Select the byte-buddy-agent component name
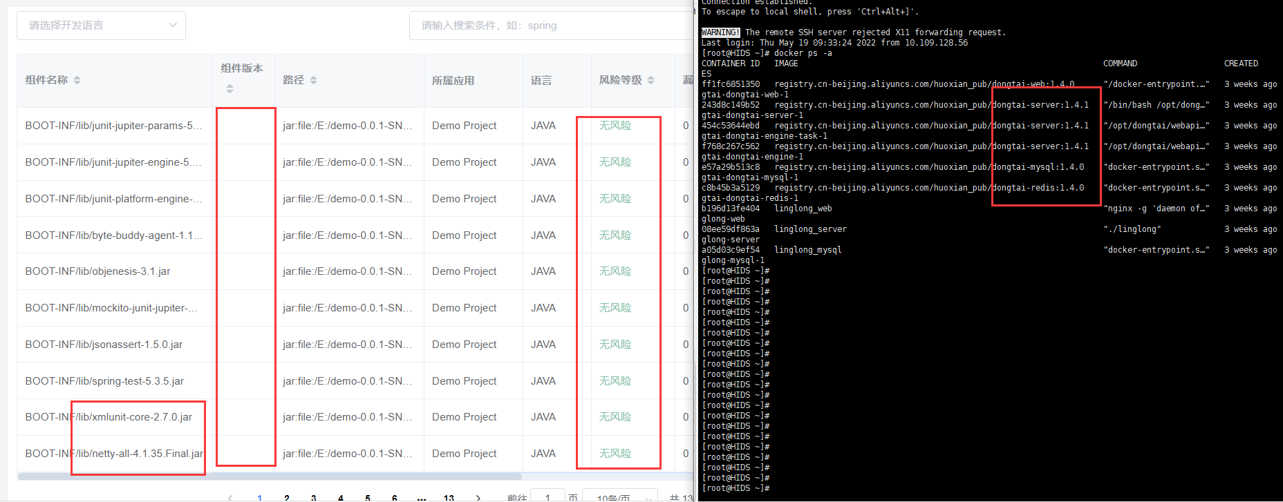 [x=114, y=235]
